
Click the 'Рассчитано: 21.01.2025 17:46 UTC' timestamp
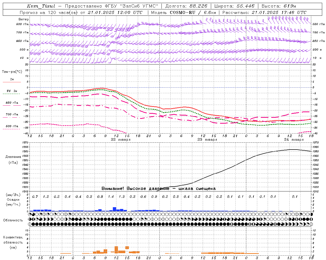pyautogui.click(x=264, y=12)
